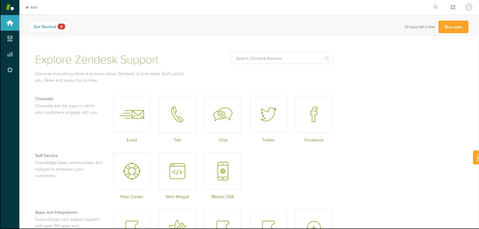Open the Email channel tile
This screenshot has height=229, width=479.
132,114
